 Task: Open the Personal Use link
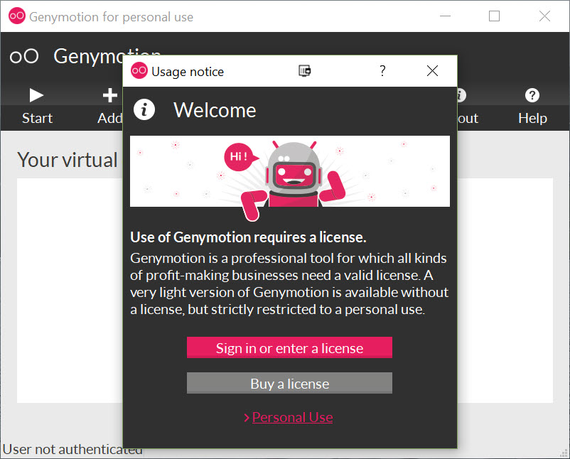[292, 417]
